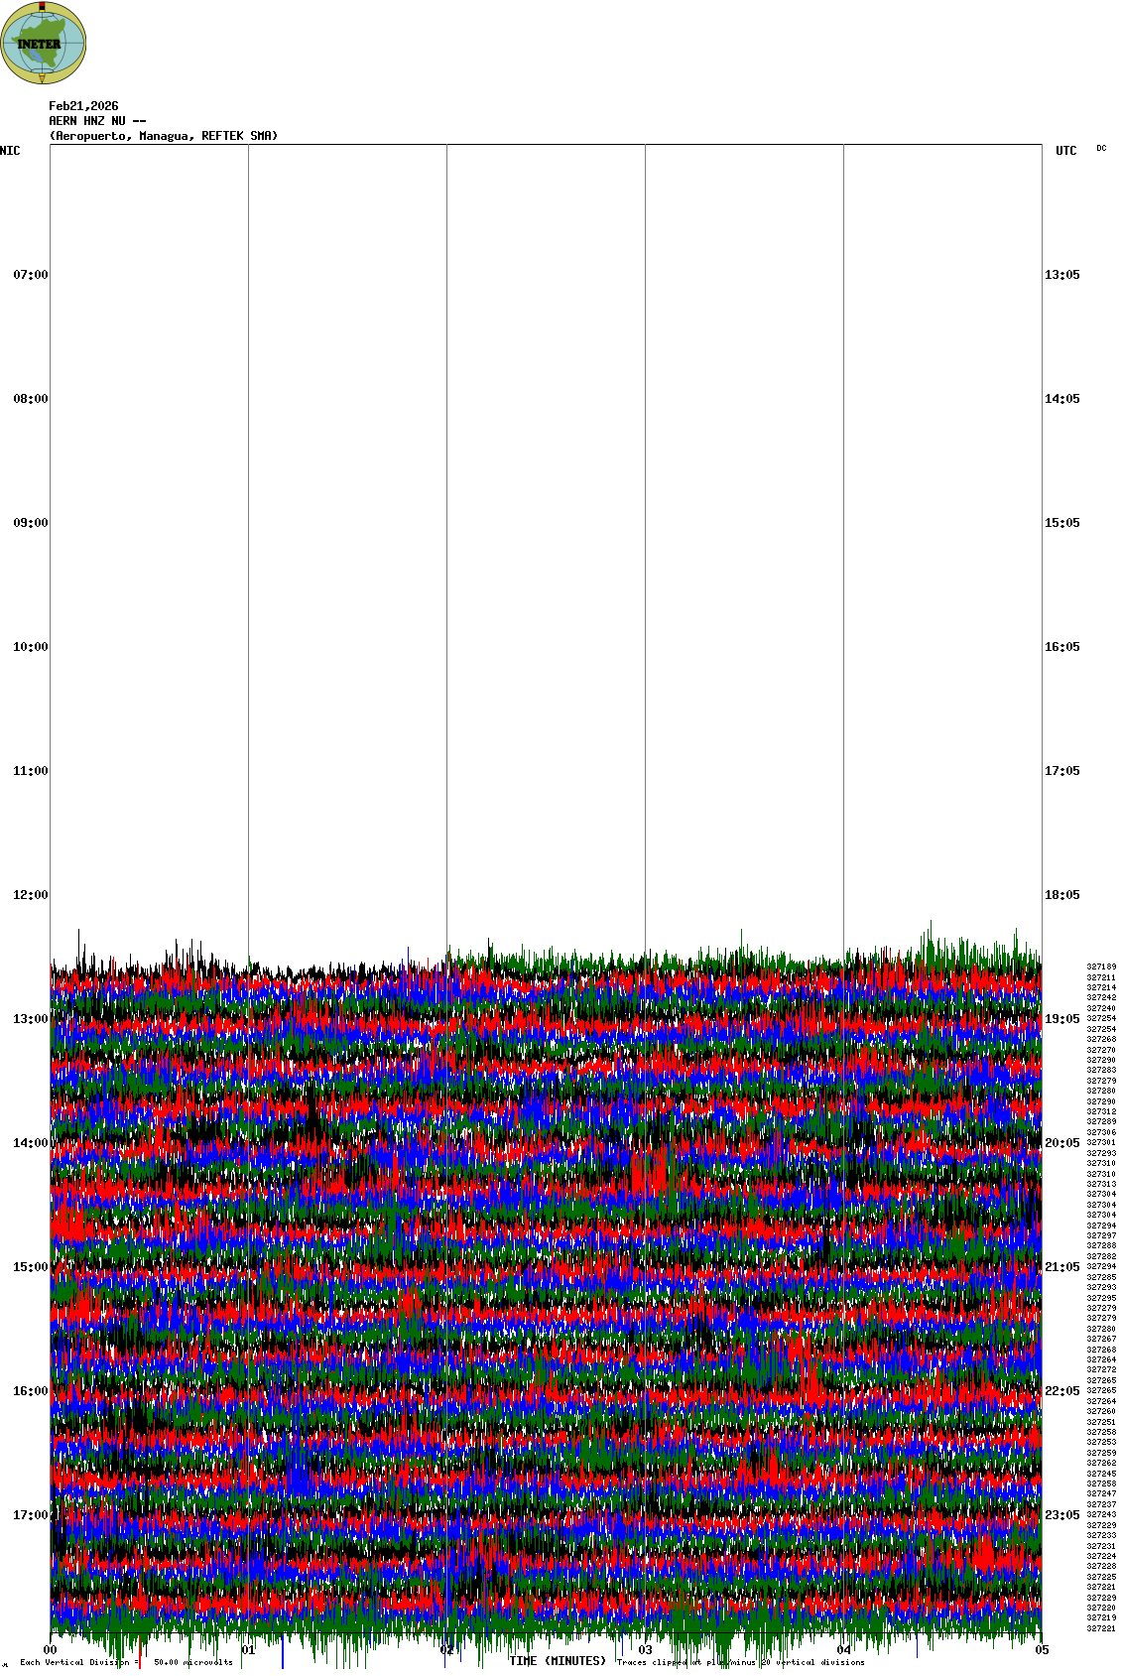
Task: Click the TIME (MINUTES) axis title
Action: point(558,1661)
